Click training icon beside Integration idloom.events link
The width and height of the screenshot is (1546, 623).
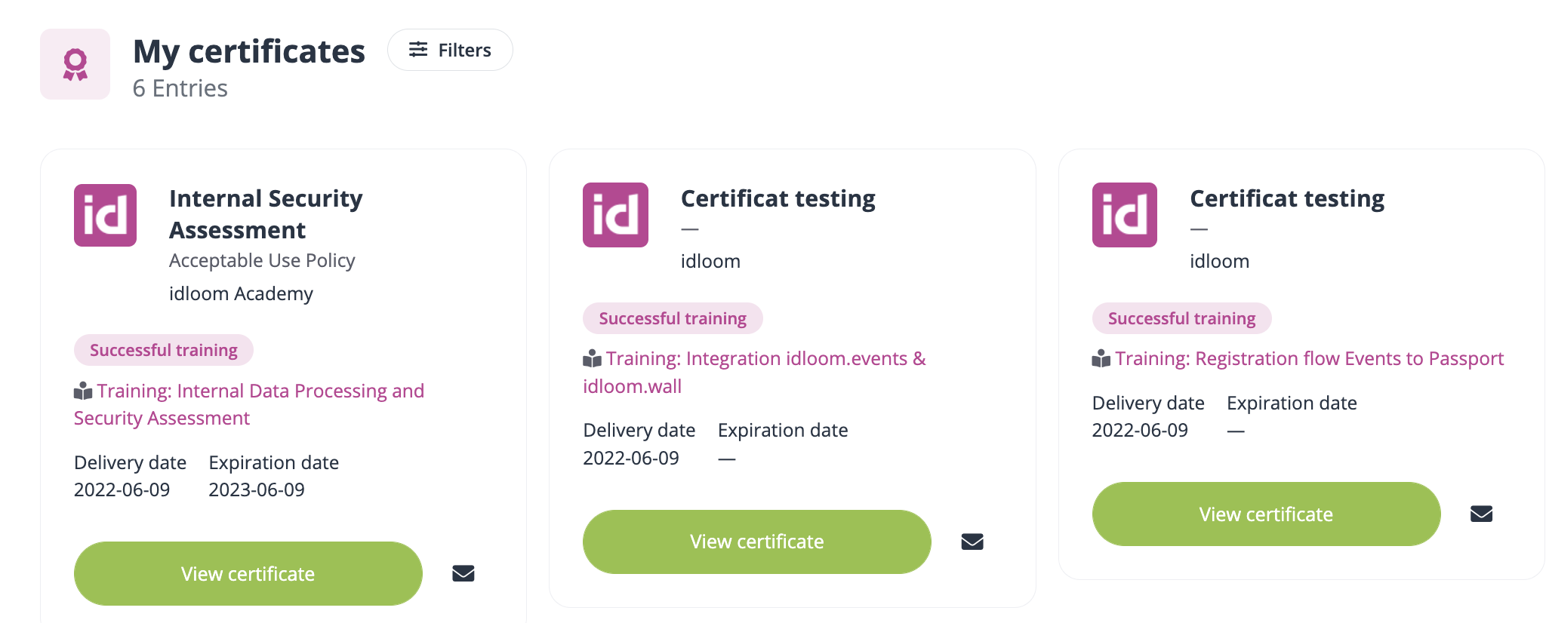(593, 358)
